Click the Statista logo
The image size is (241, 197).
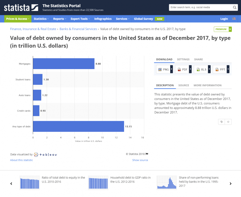coord(21,7)
